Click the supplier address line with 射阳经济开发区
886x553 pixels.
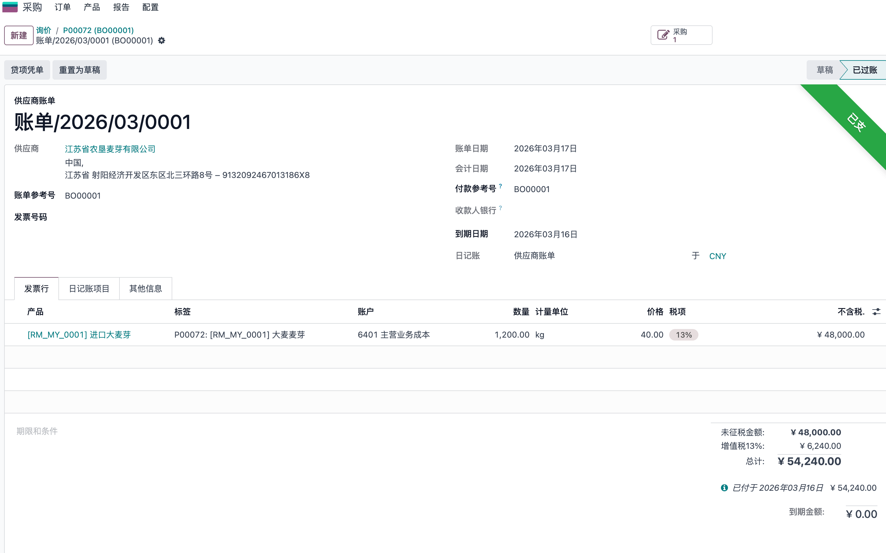coord(187,175)
